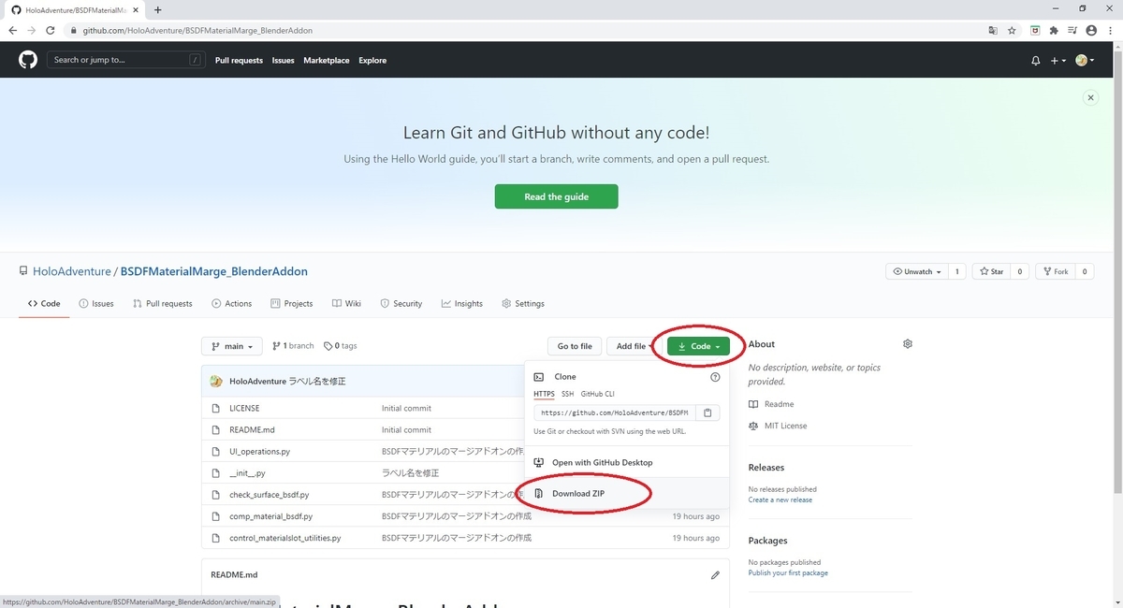Click the browser back arrow
Image resolution: width=1123 pixels, height=608 pixels.
point(12,30)
